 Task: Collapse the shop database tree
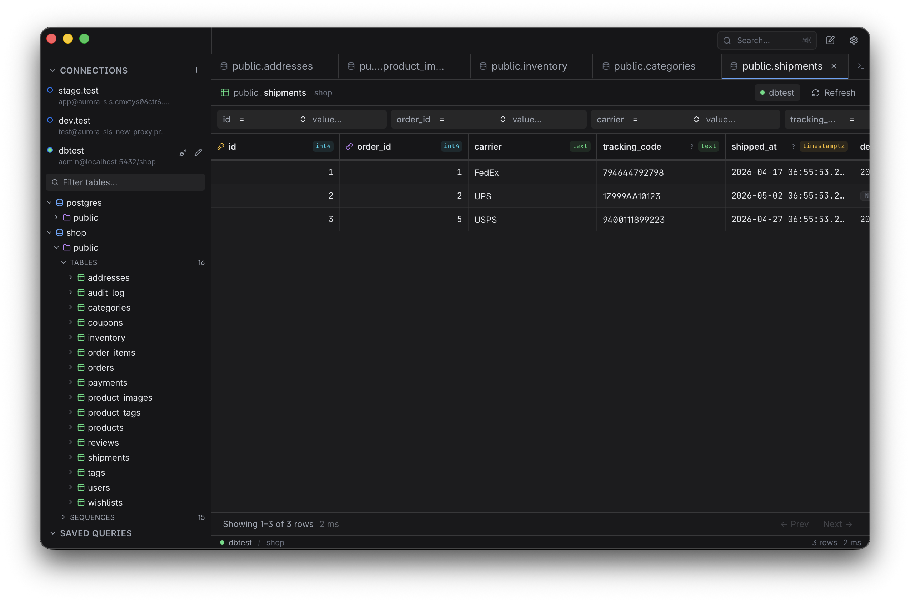tap(49, 233)
